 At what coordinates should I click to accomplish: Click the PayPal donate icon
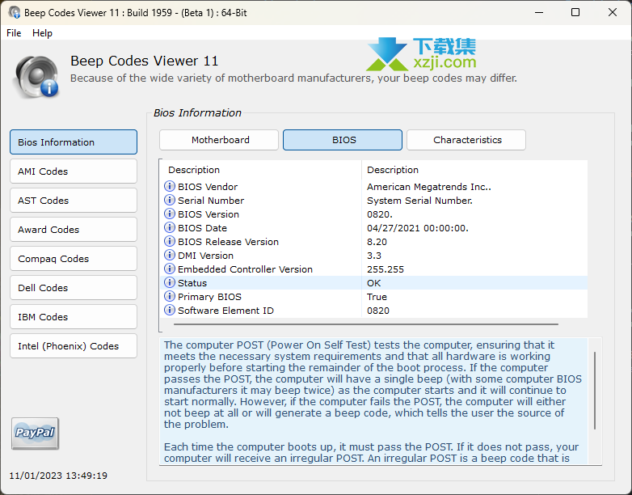point(35,433)
